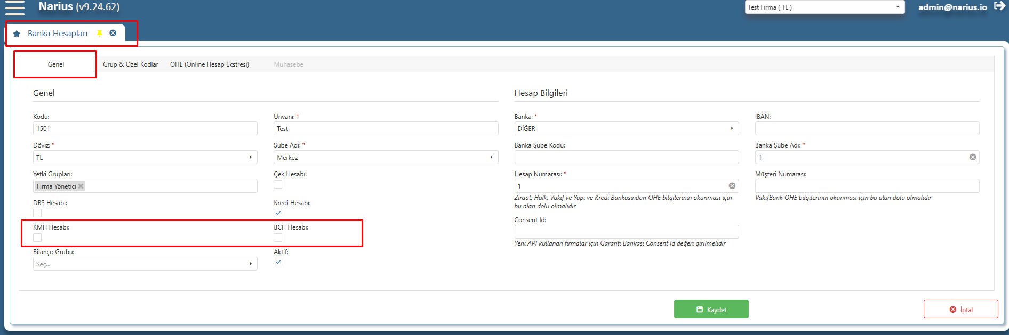Clear the Hesap Numarası field
This screenshot has height=335, width=1009.
(732, 186)
